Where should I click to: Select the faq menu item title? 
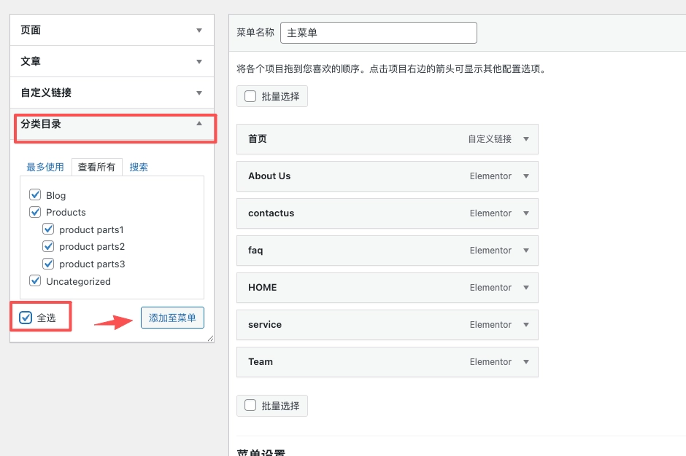(255, 251)
